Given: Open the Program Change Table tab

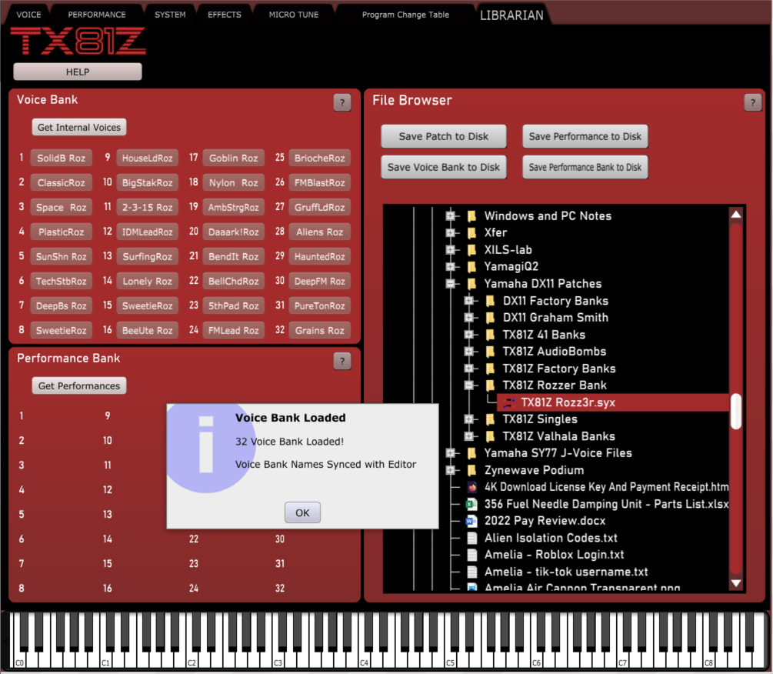Looking at the screenshot, I should coord(405,15).
